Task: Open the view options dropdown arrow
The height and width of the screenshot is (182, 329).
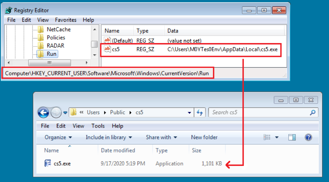Action: [277, 138]
